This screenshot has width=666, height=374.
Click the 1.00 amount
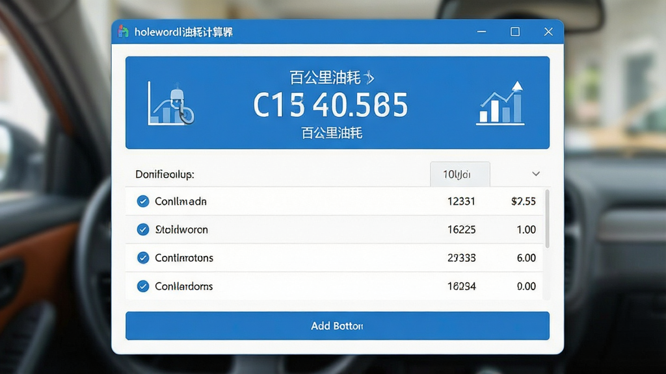click(526, 229)
